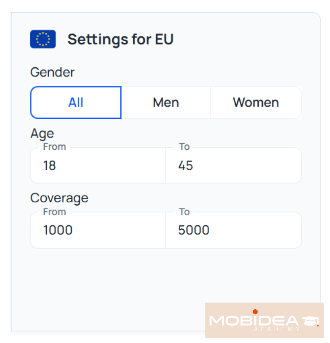
Task: Select the Coverage From field showing 1000
Action: (97, 230)
